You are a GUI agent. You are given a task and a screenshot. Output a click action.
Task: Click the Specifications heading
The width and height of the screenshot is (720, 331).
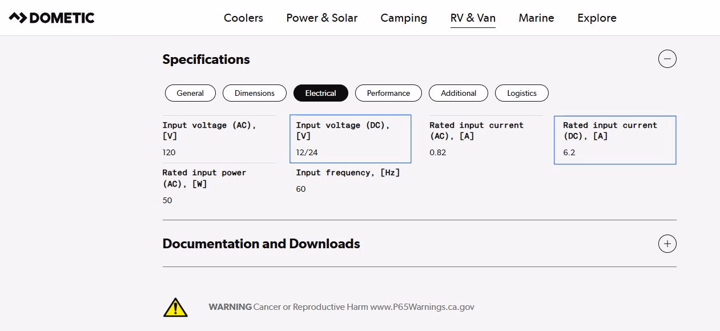point(206,59)
